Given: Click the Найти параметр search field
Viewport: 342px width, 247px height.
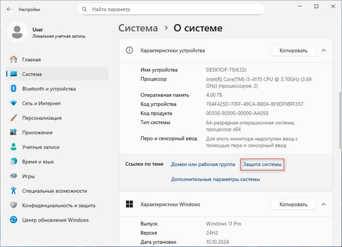Looking at the screenshot, I should pyautogui.click(x=176, y=9).
